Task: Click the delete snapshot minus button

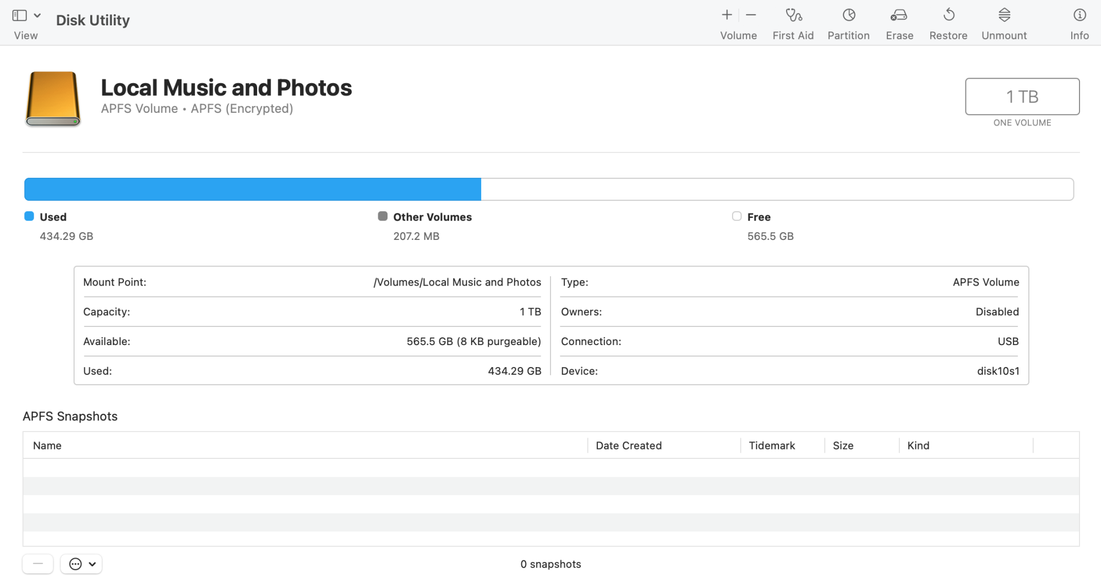Action: coord(38,564)
